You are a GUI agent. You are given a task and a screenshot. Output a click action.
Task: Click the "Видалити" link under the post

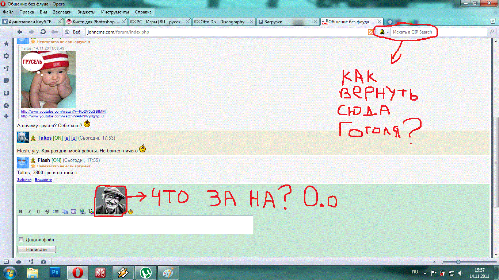point(43,180)
